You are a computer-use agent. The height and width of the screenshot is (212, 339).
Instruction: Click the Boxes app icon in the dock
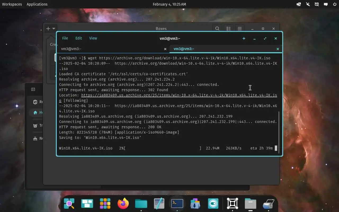tap(233, 204)
